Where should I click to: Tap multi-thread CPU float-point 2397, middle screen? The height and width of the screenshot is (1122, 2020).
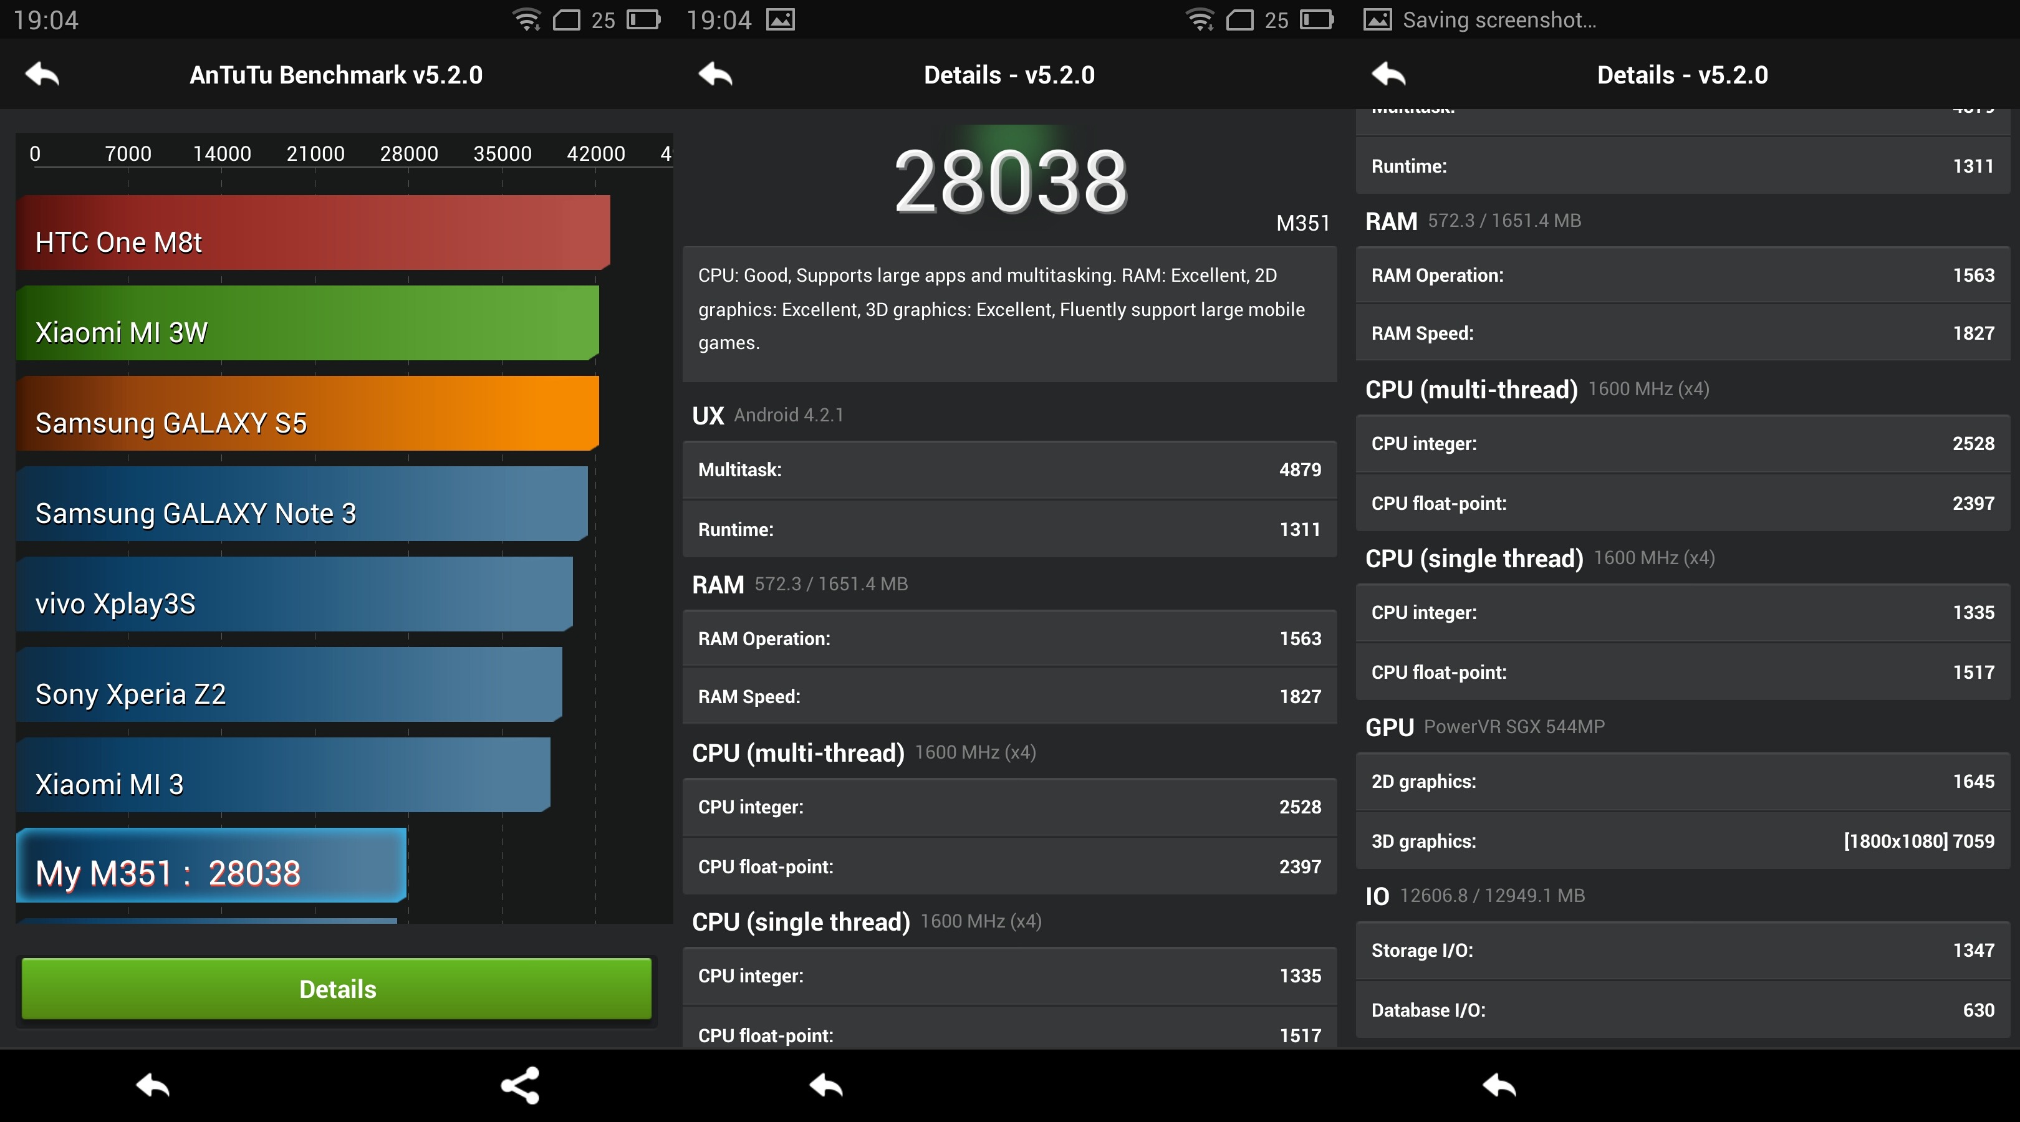(x=1009, y=866)
